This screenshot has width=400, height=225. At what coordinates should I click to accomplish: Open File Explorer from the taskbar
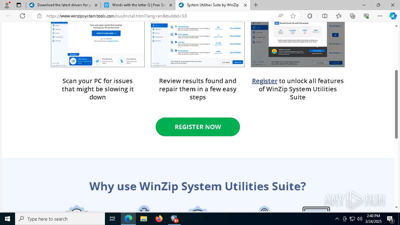[x=143, y=219]
